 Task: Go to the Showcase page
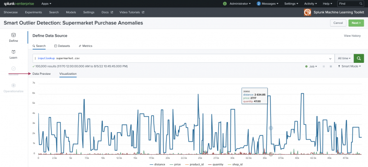(x=11, y=12)
